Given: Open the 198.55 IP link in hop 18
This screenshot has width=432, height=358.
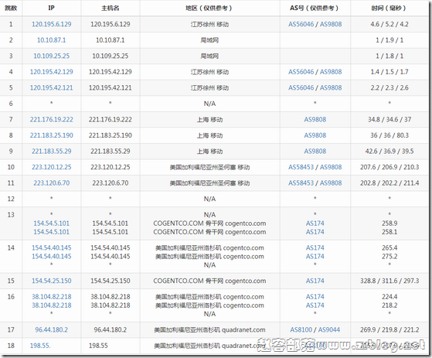Looking at the screenshot, I should coord(40,346).
